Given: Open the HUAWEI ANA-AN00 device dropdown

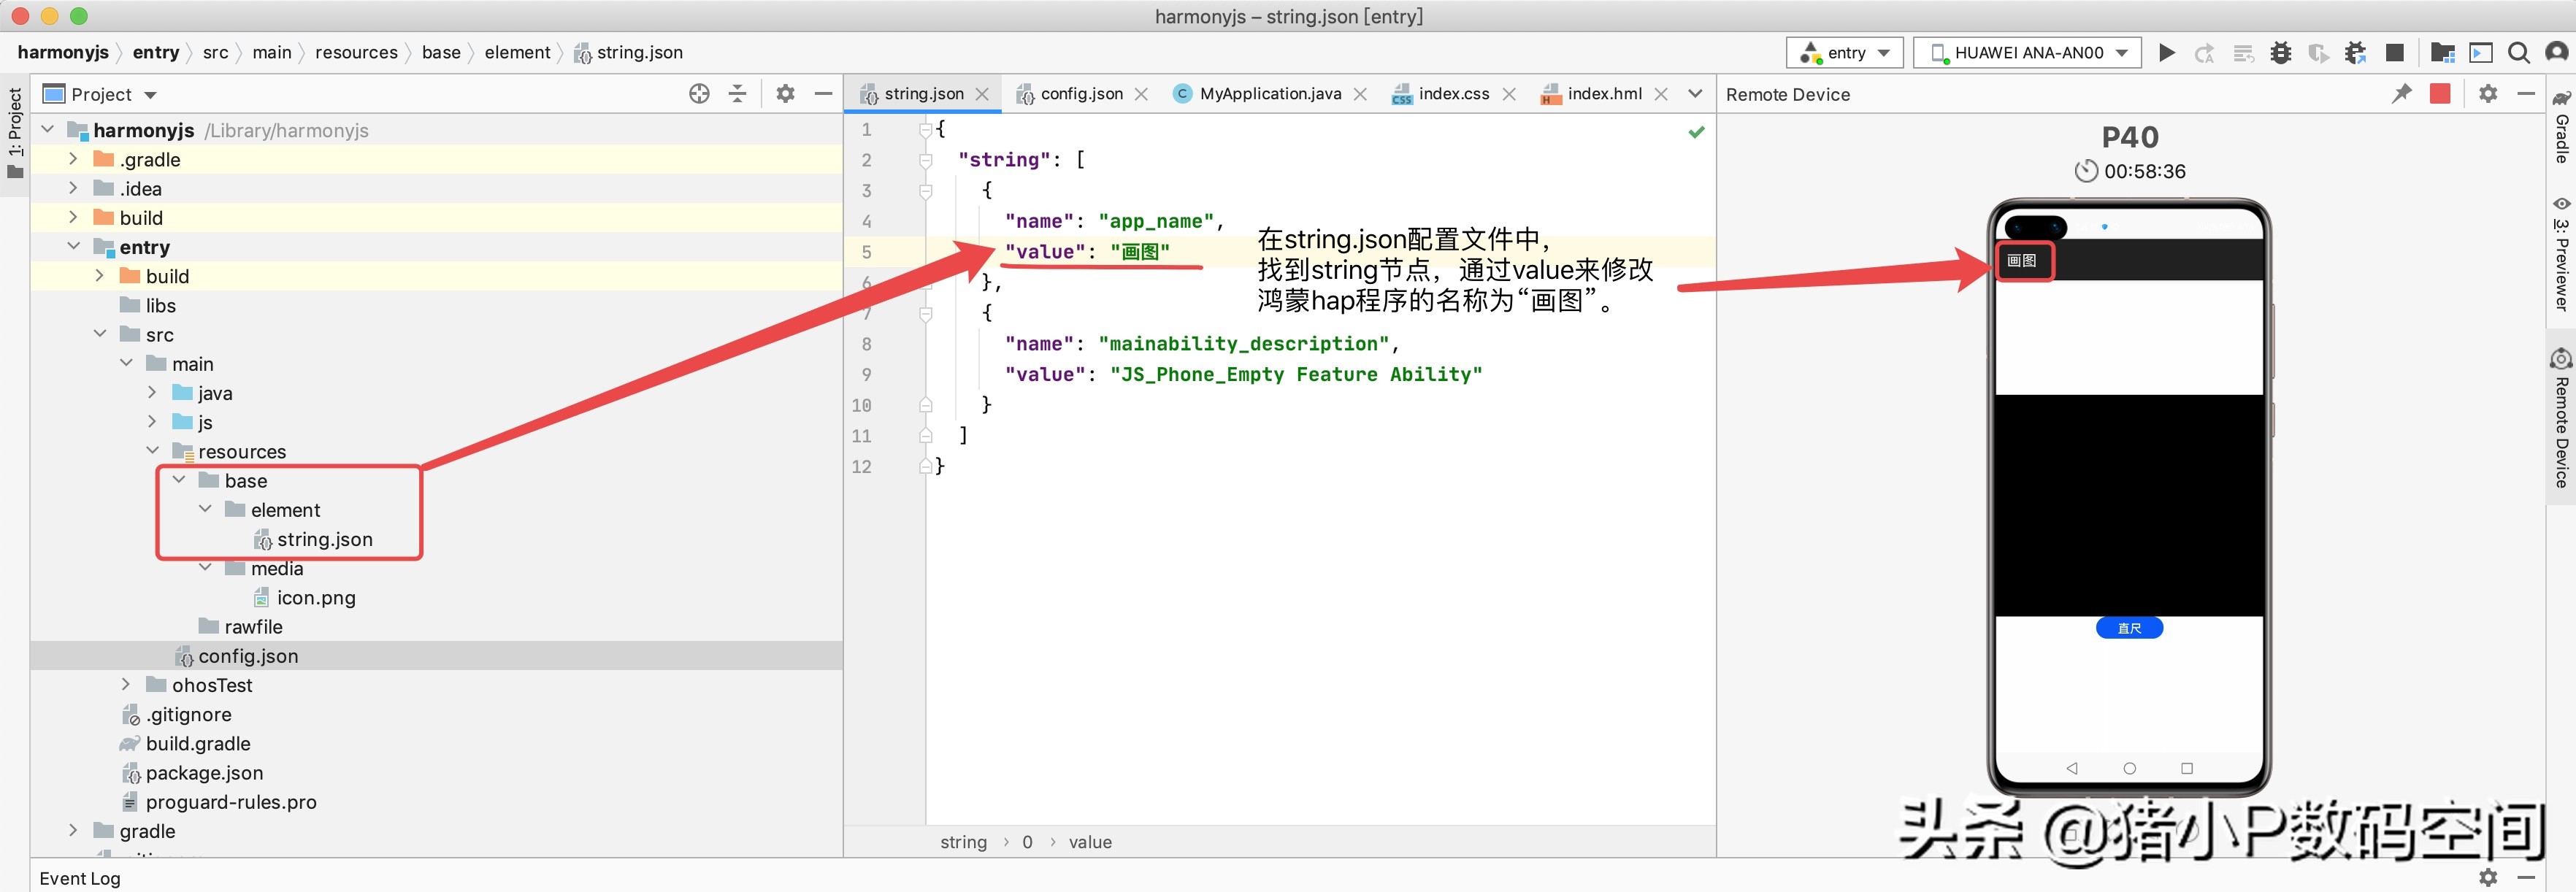Looking at the screenshot, I should pyautogui.click(x=2028, y=53).
